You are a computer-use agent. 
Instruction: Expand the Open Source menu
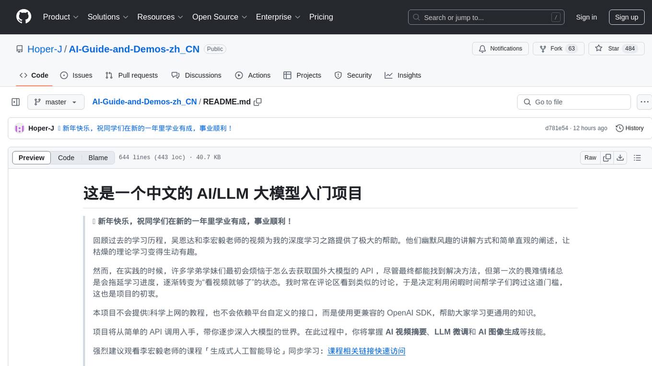[220, 17]
